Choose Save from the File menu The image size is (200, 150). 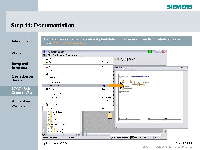(x=78, y=74)
